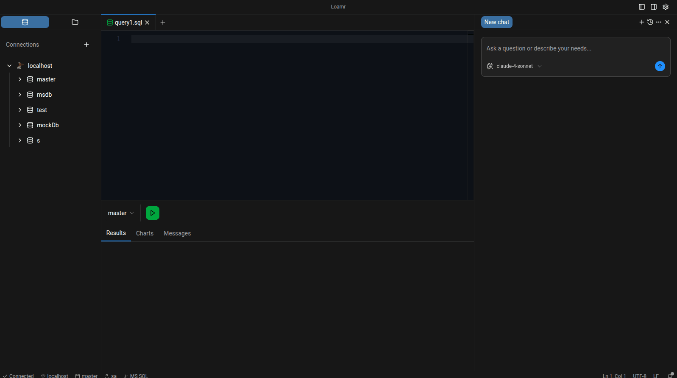Start new chat with plus icon
The height and width of the screenshot is (378, 677).
pos(641,22)
